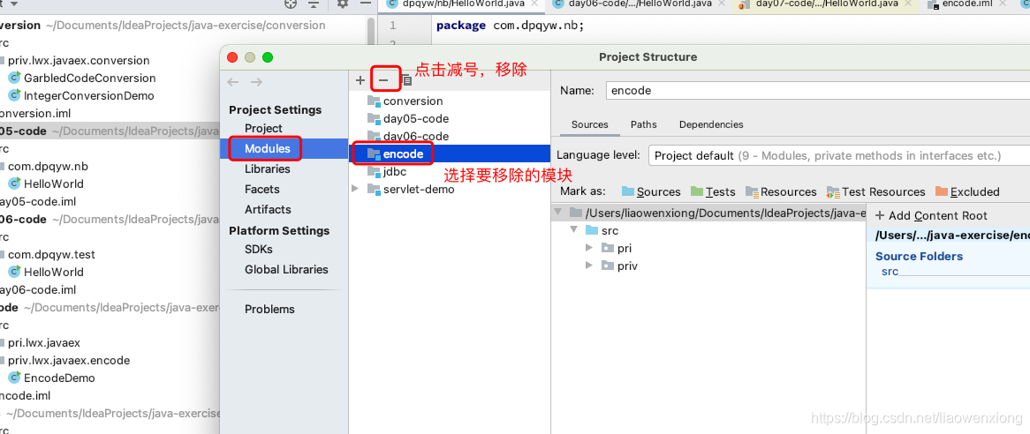
Task: Open Project under Project Settings
Action: click(263, 129)
